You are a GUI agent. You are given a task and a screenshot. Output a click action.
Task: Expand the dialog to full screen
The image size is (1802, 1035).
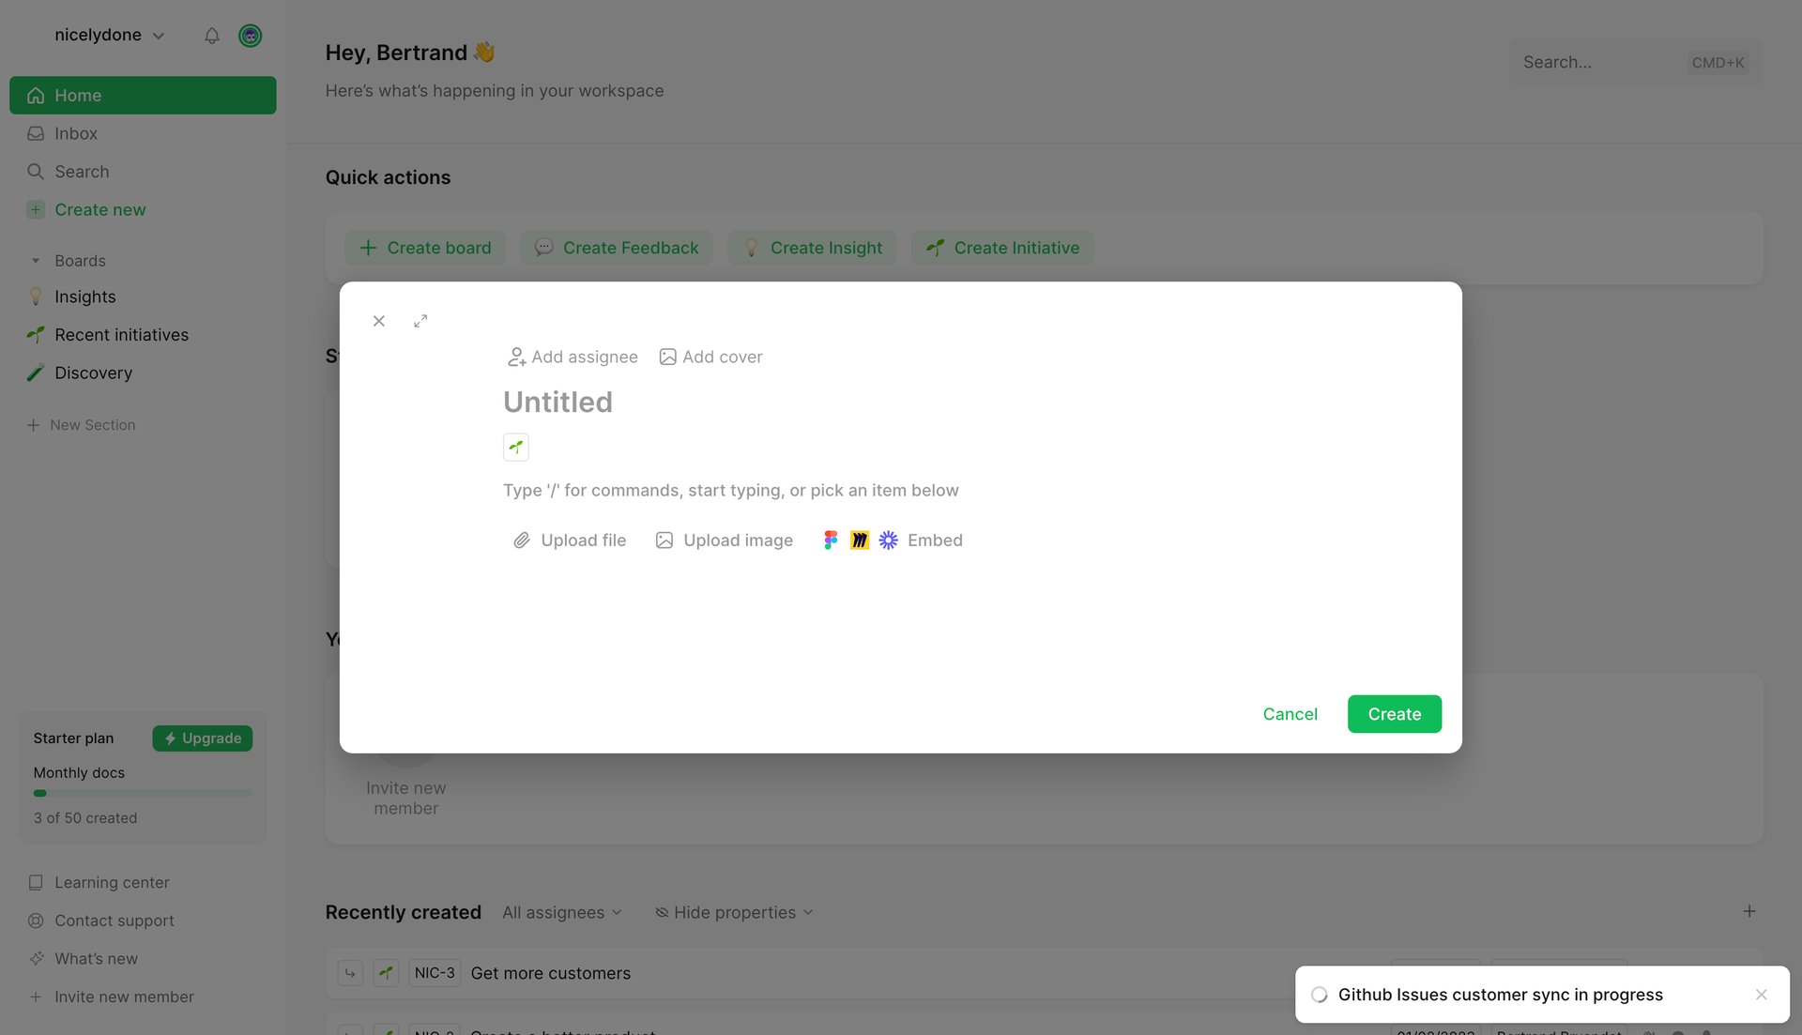click(420, 320)
